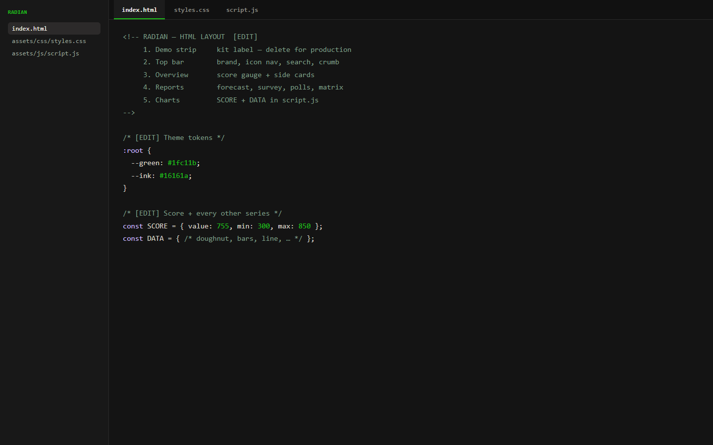Click 'kit label — delete for production' text
The height and width of the screenshot is (445, 713).
[x=284, y=49]
